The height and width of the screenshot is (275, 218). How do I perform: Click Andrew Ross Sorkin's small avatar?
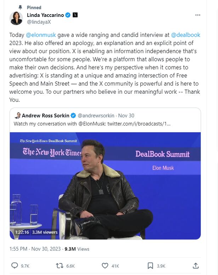pyautogui.click(x=17, y=116)
